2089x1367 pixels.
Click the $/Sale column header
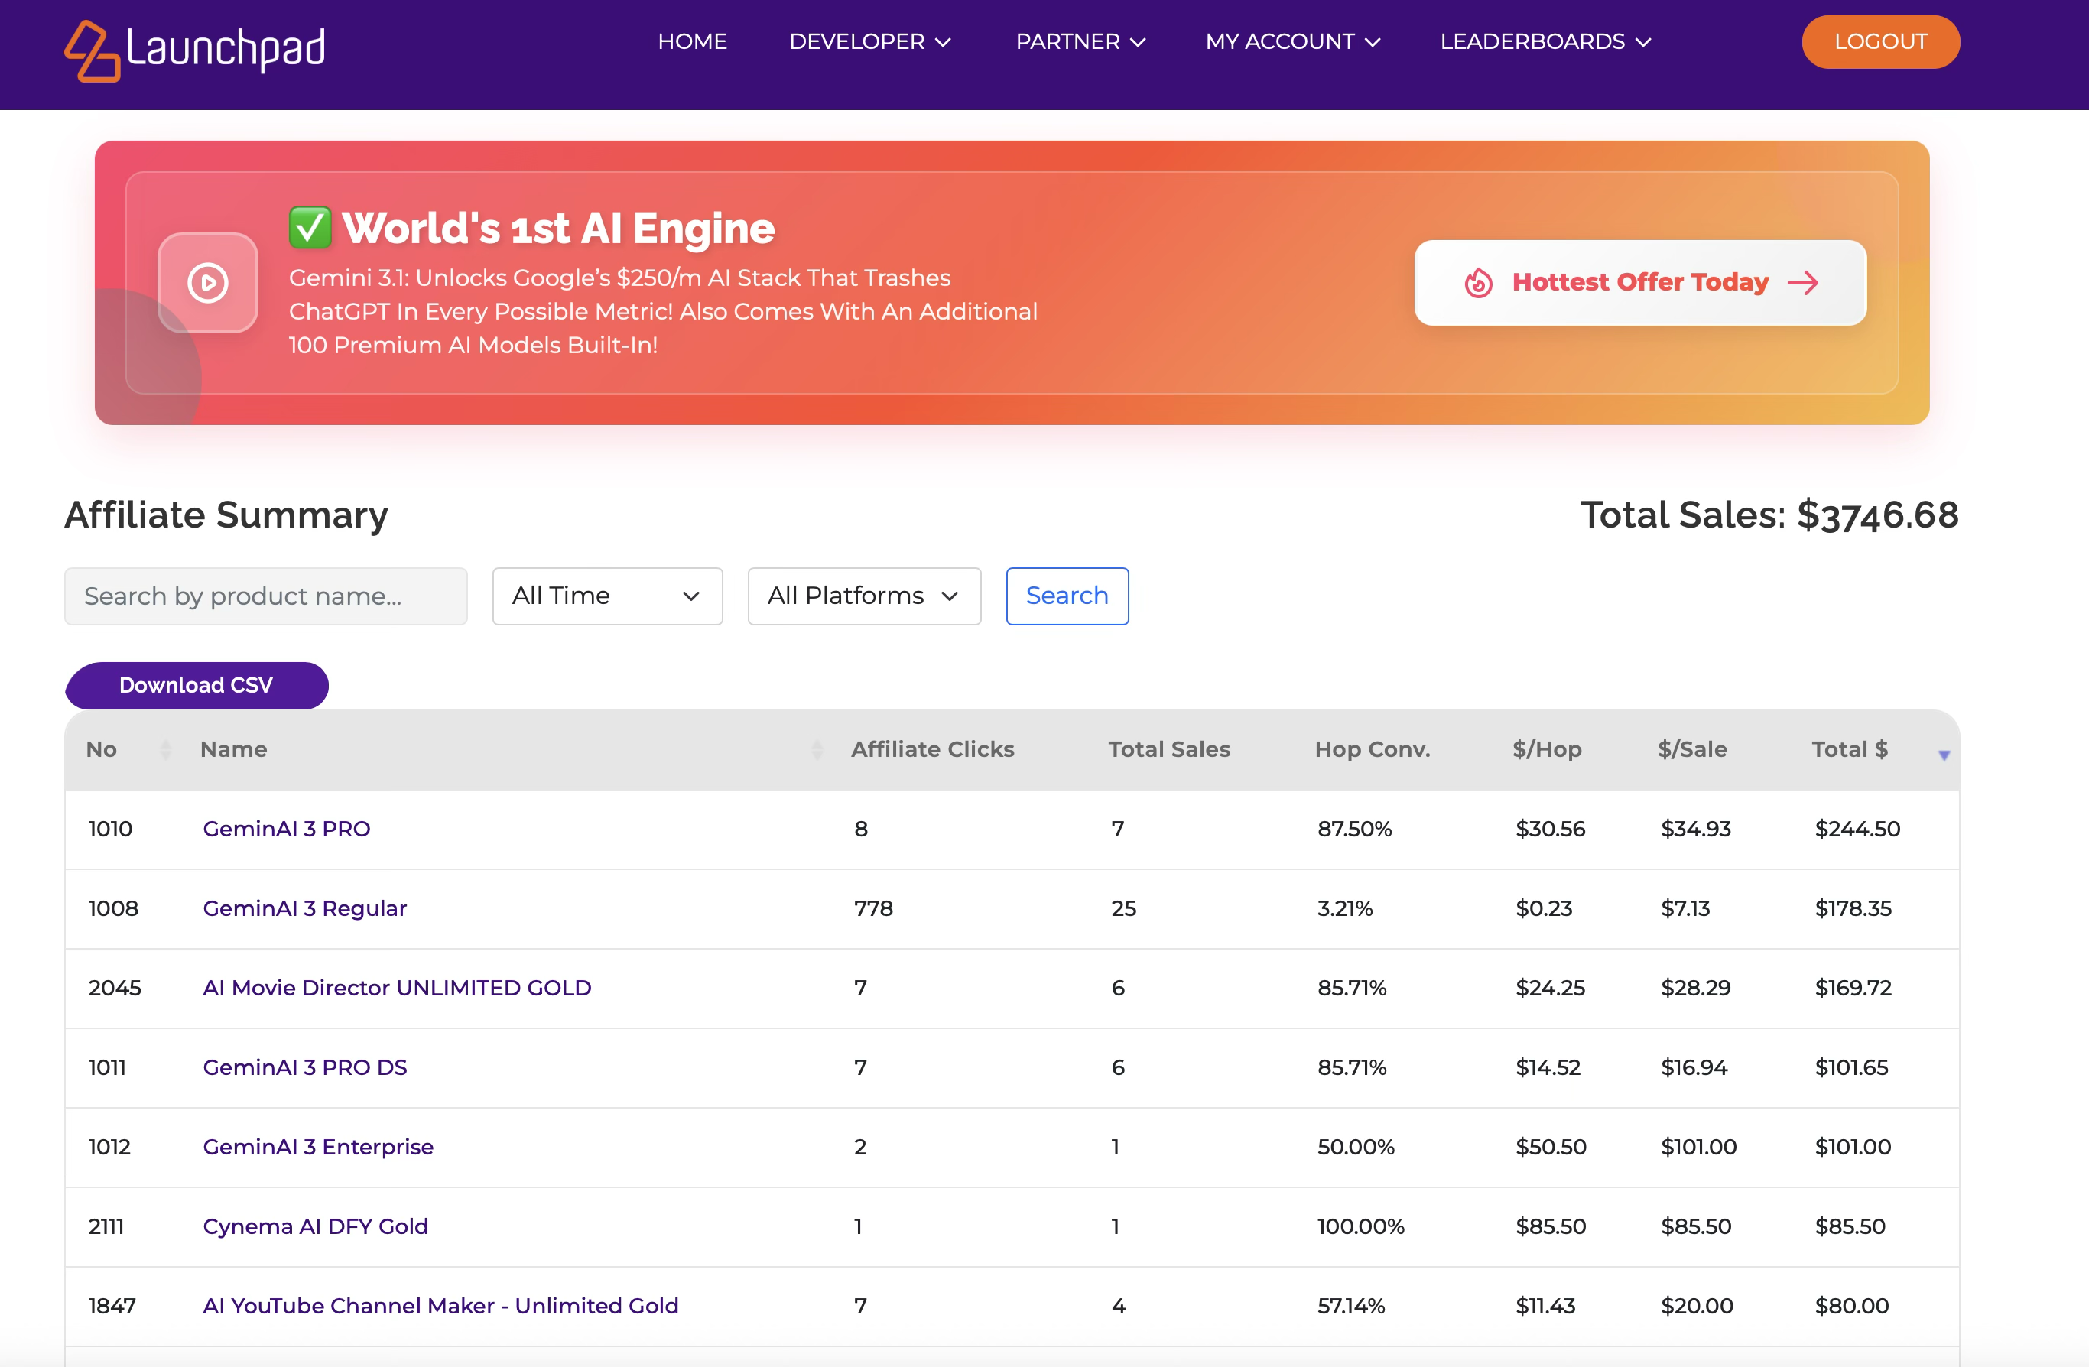click(x=1692, y=749)
